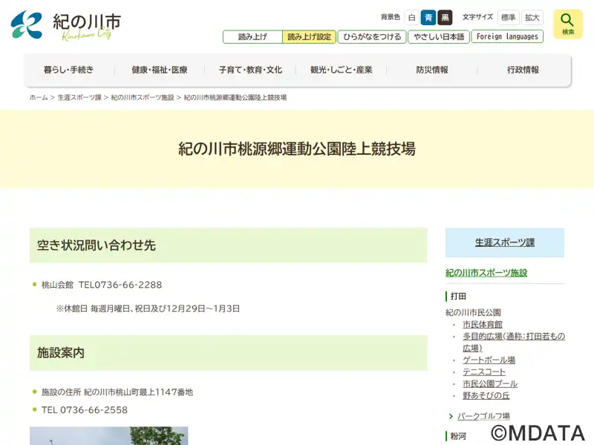The image size is (594, 445).
Task: Open 読み上げ設定 settings
Action: coord(309,36)
